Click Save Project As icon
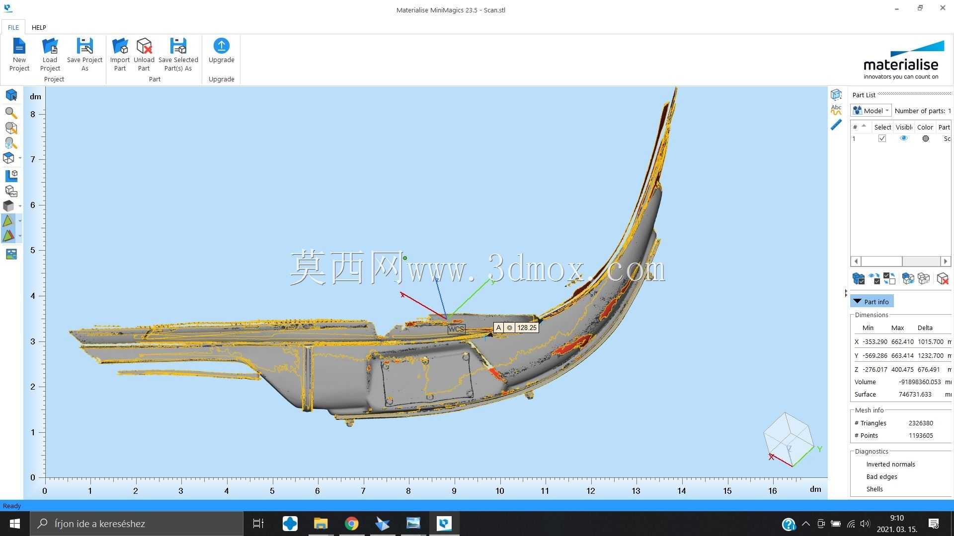This screenshot has height=536, width=954. [84, 46]
